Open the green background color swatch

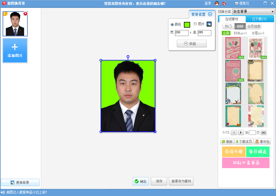click(x=187, y=25)
